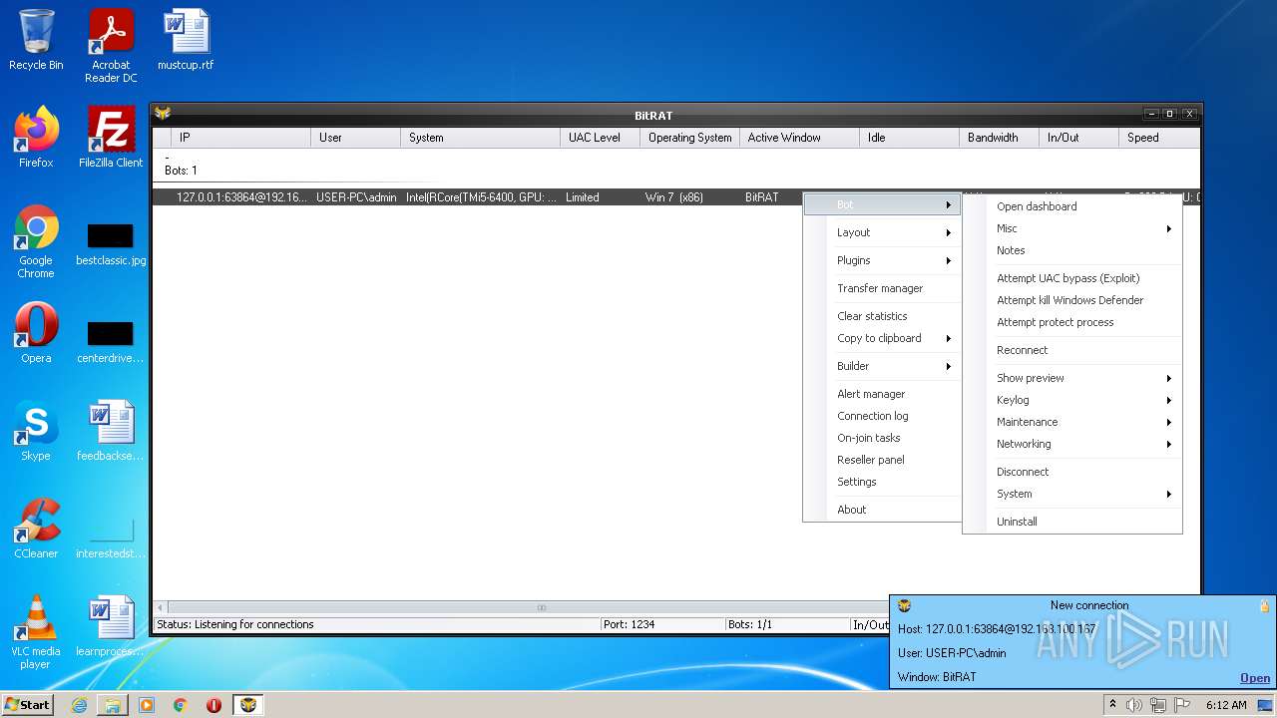Choose Disconnect menu entry
The height and width of the screenshot is (718, 1277).
click(1072, 472)
